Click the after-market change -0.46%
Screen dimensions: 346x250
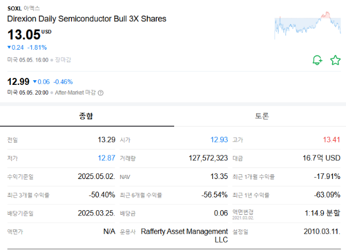tap(63, 82)
